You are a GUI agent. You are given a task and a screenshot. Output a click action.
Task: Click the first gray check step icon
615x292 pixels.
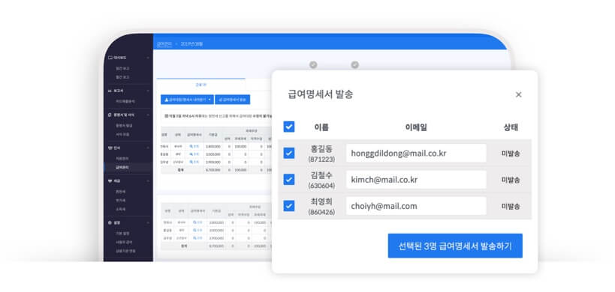(x=313, y=65)
